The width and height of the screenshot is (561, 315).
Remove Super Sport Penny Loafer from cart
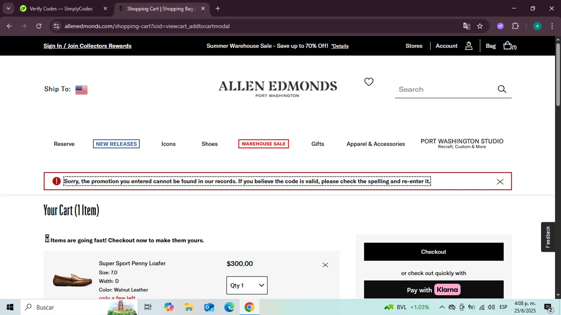pos(325,265)
